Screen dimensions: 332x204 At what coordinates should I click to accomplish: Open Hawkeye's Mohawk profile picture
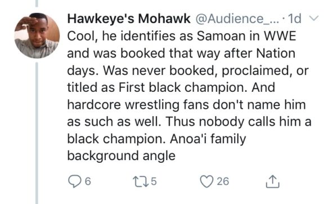[37, 36]
